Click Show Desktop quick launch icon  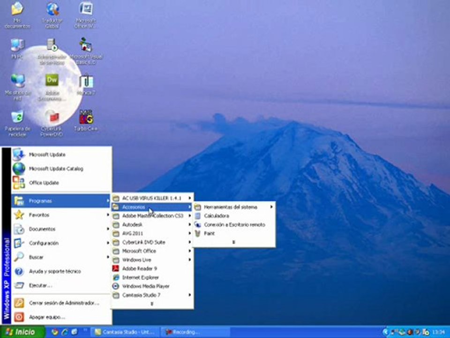point(75,332)
